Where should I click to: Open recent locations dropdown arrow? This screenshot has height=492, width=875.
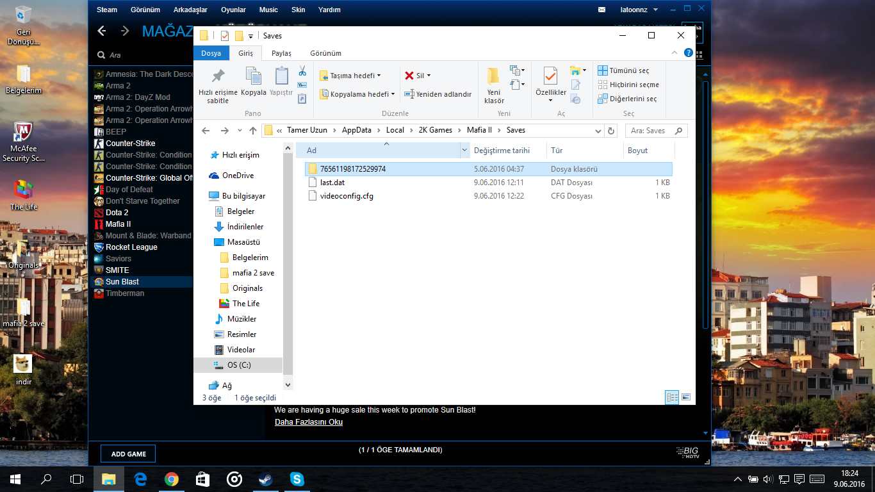tap(239, 131)
